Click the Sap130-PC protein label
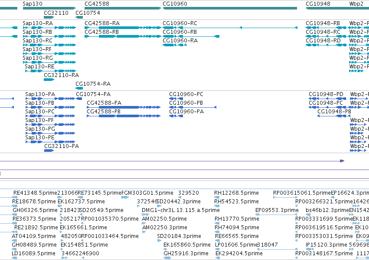The height and width of the screenshot is (260, 369). (x=40, y=112)
